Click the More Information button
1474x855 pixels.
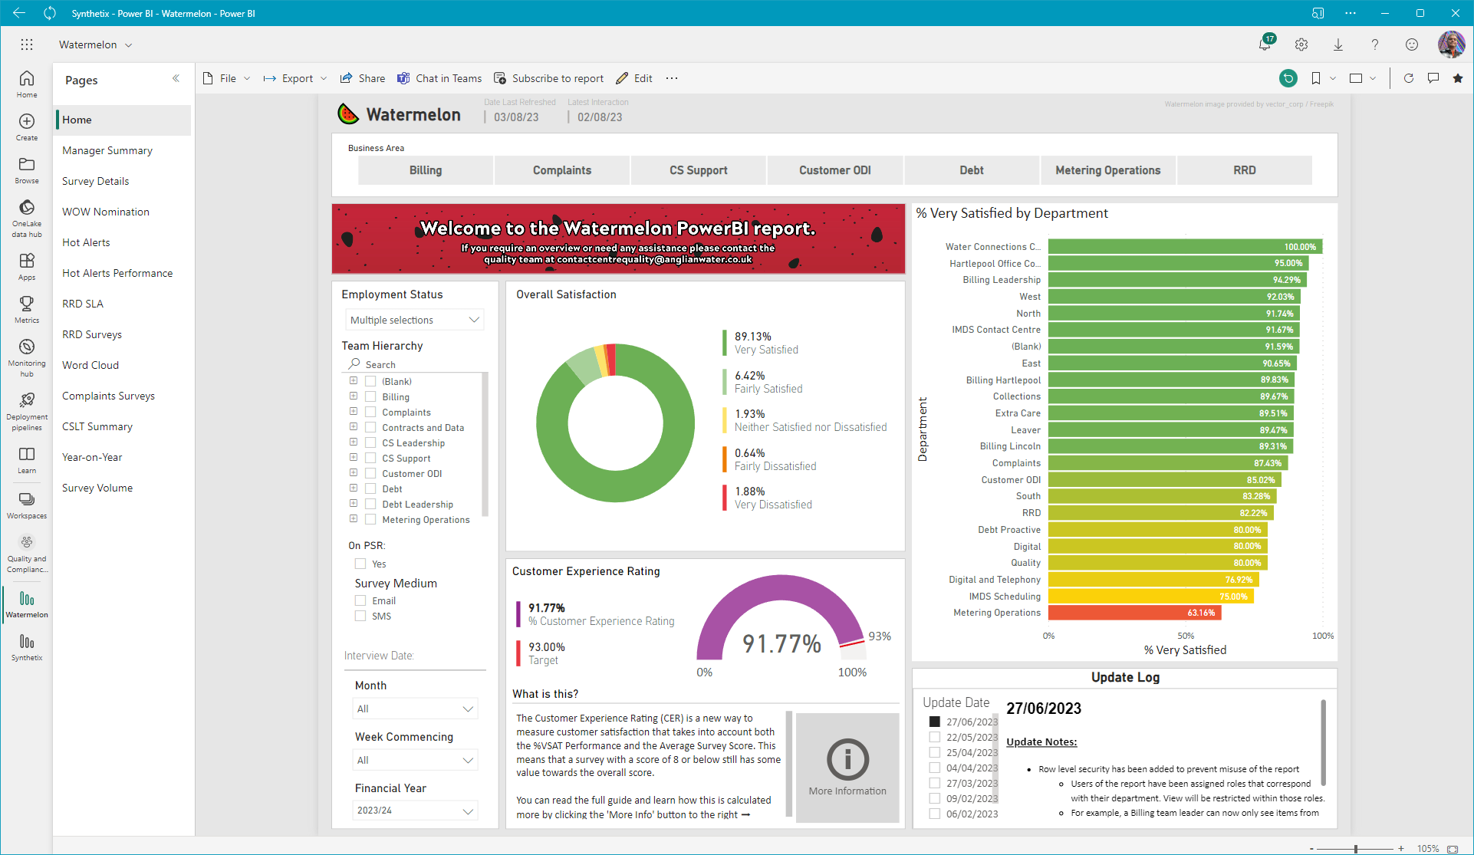847,768
